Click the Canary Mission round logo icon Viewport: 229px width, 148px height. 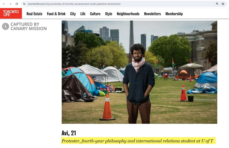click(x=5, y=26)
